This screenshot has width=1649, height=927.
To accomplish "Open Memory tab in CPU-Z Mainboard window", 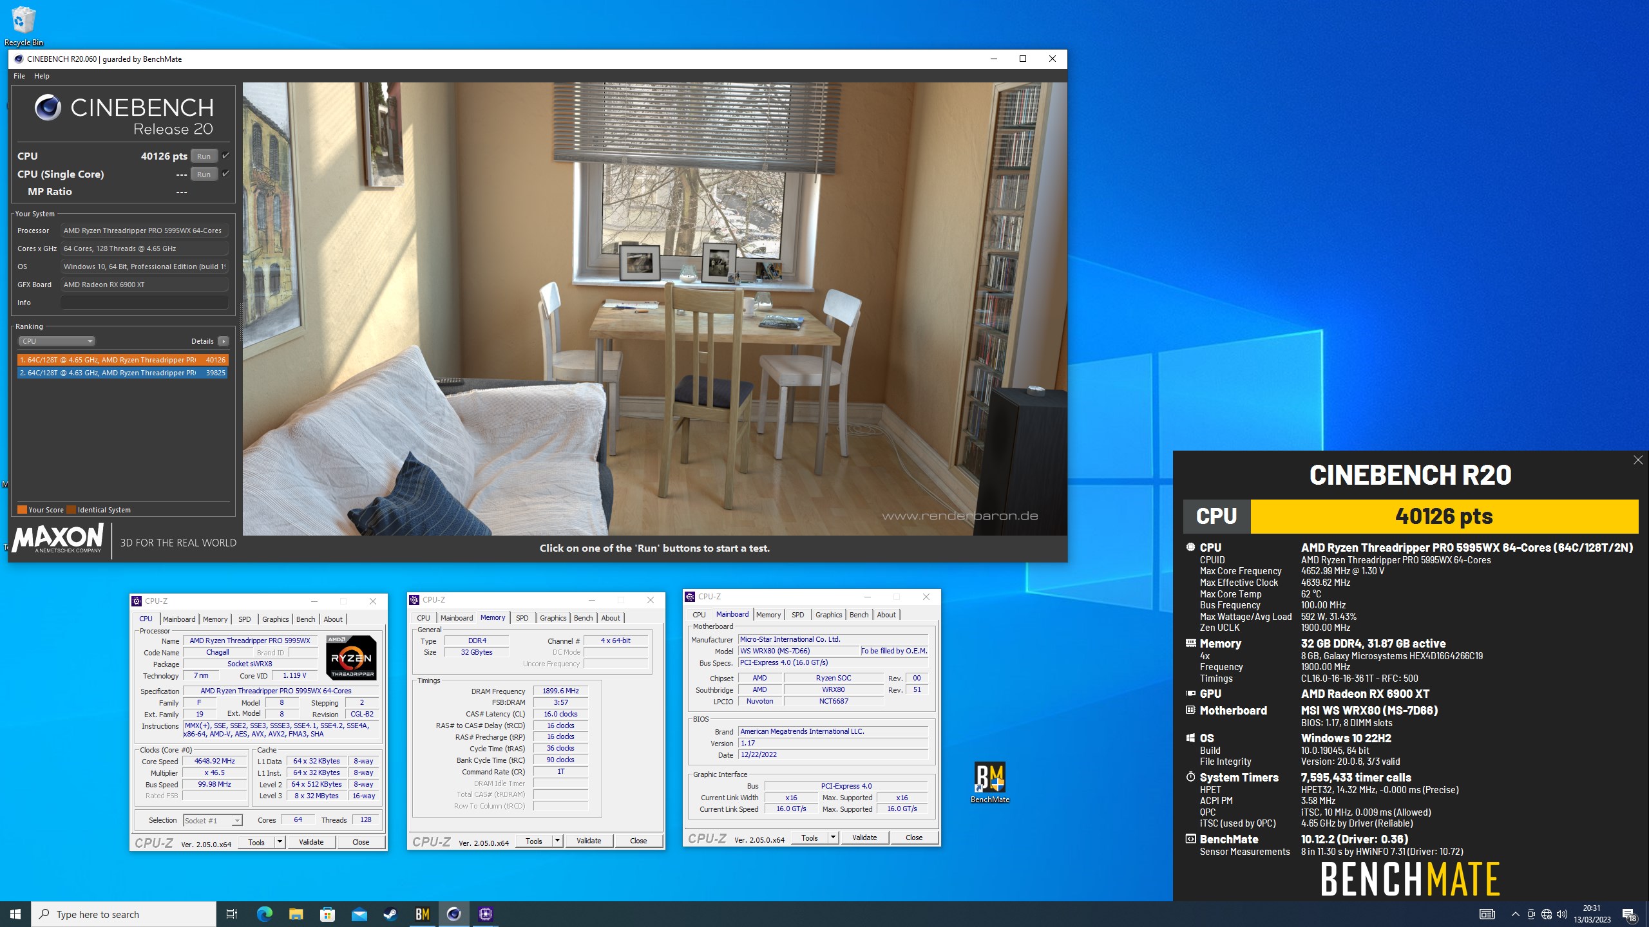I will click(x=768, y=615).
